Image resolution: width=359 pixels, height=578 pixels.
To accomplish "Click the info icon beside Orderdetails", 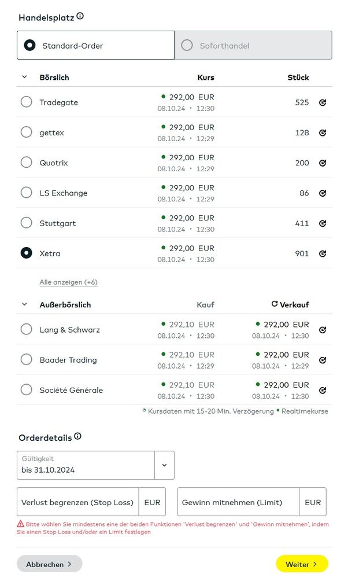I will pos(78,437).
